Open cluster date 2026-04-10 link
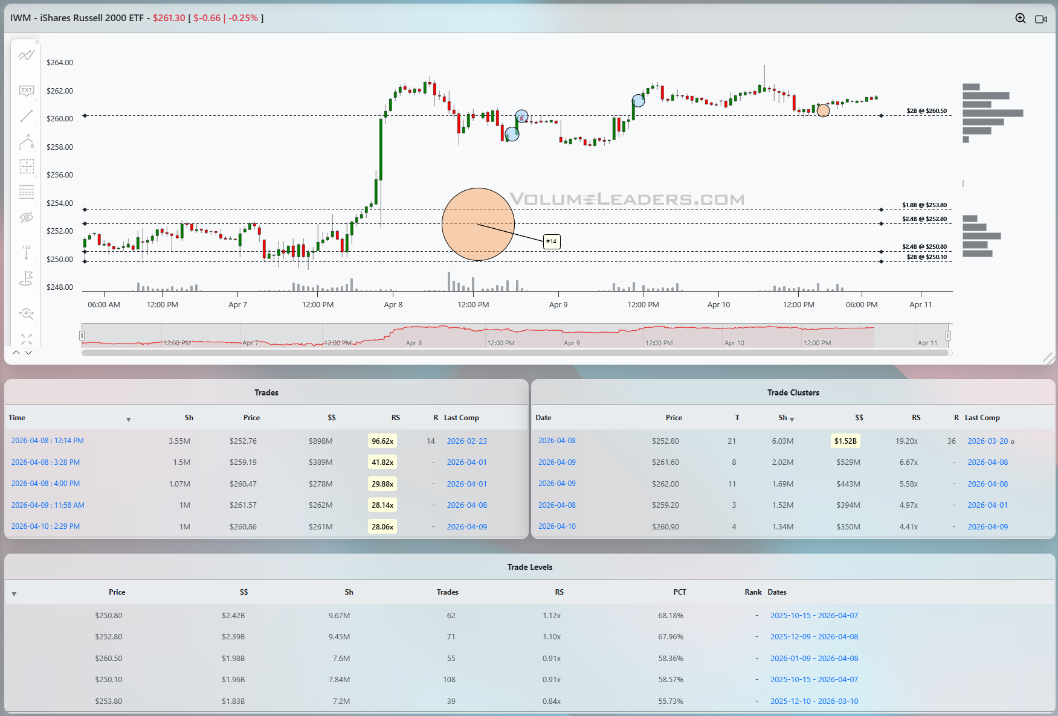1058x716 pixels. point(557,526)
